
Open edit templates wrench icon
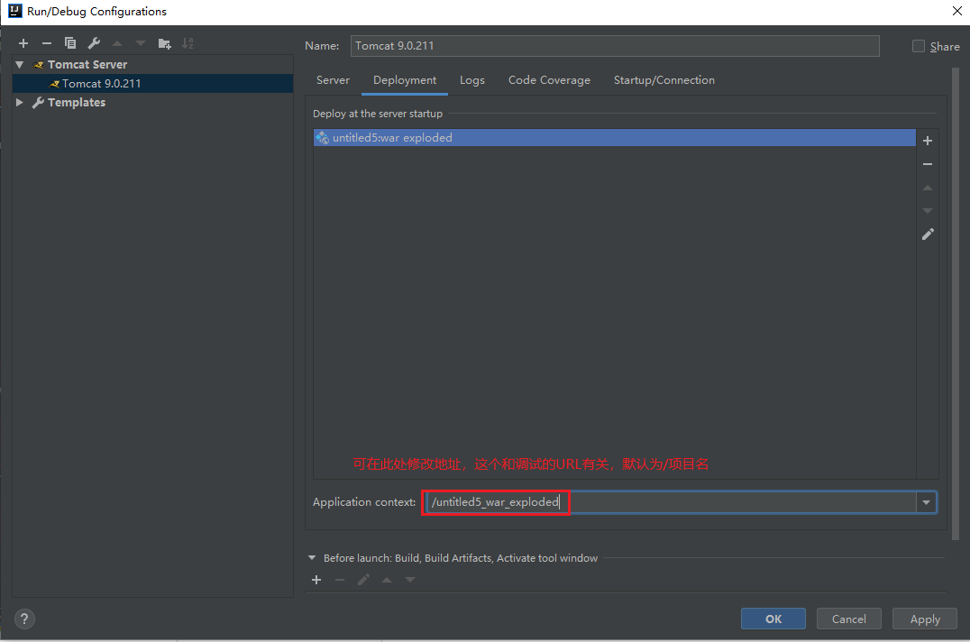(94, 43)
